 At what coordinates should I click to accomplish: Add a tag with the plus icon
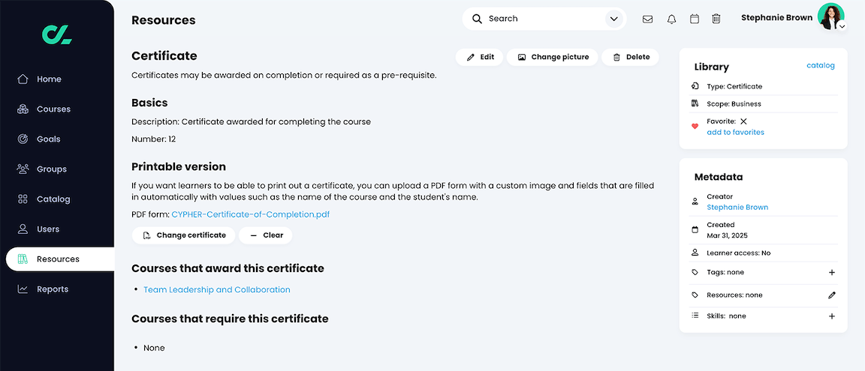click(832, 273)
